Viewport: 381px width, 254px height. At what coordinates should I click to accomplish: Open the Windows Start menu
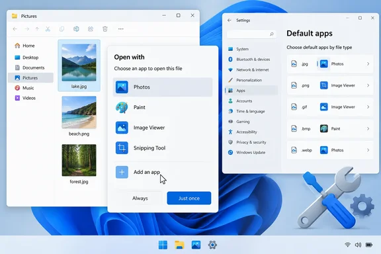pos(163,245)
